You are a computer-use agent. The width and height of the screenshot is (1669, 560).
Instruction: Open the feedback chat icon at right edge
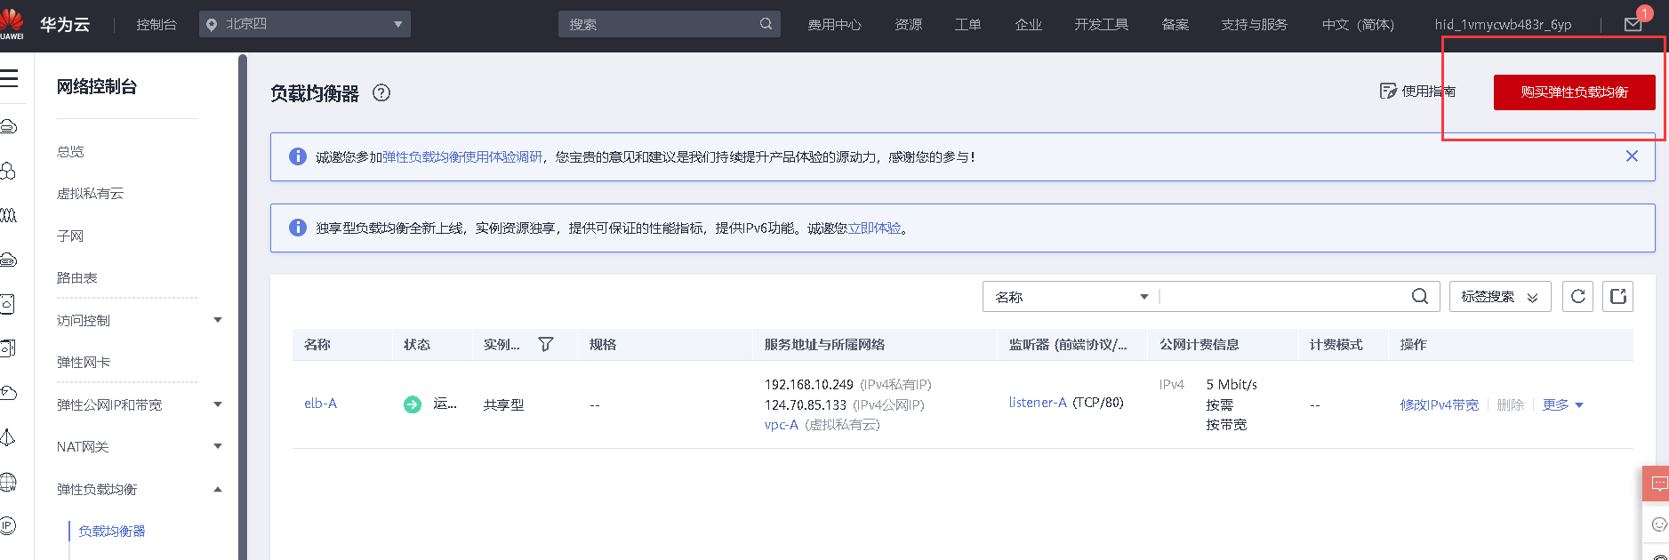coord(1657,484)
